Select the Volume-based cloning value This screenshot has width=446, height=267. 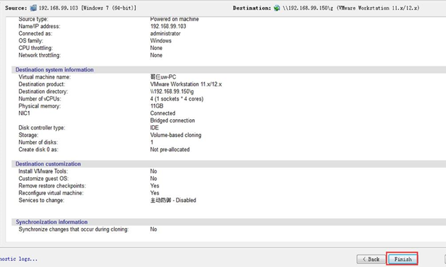coord(176,135)
